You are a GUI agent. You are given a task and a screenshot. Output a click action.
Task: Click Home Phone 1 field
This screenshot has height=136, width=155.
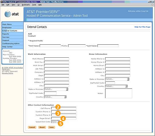tap(117, 59)
